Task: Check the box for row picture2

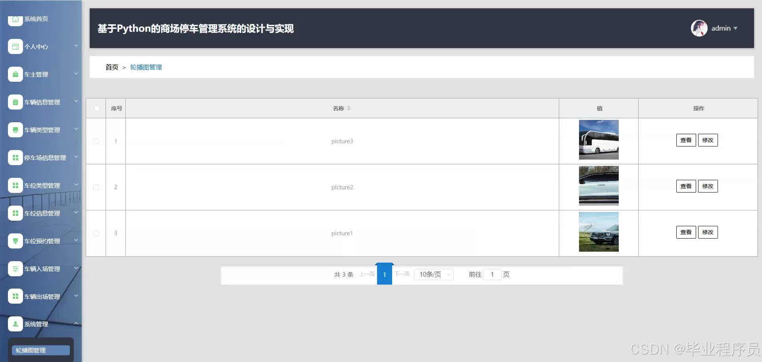Action: (x=96, y=187)
